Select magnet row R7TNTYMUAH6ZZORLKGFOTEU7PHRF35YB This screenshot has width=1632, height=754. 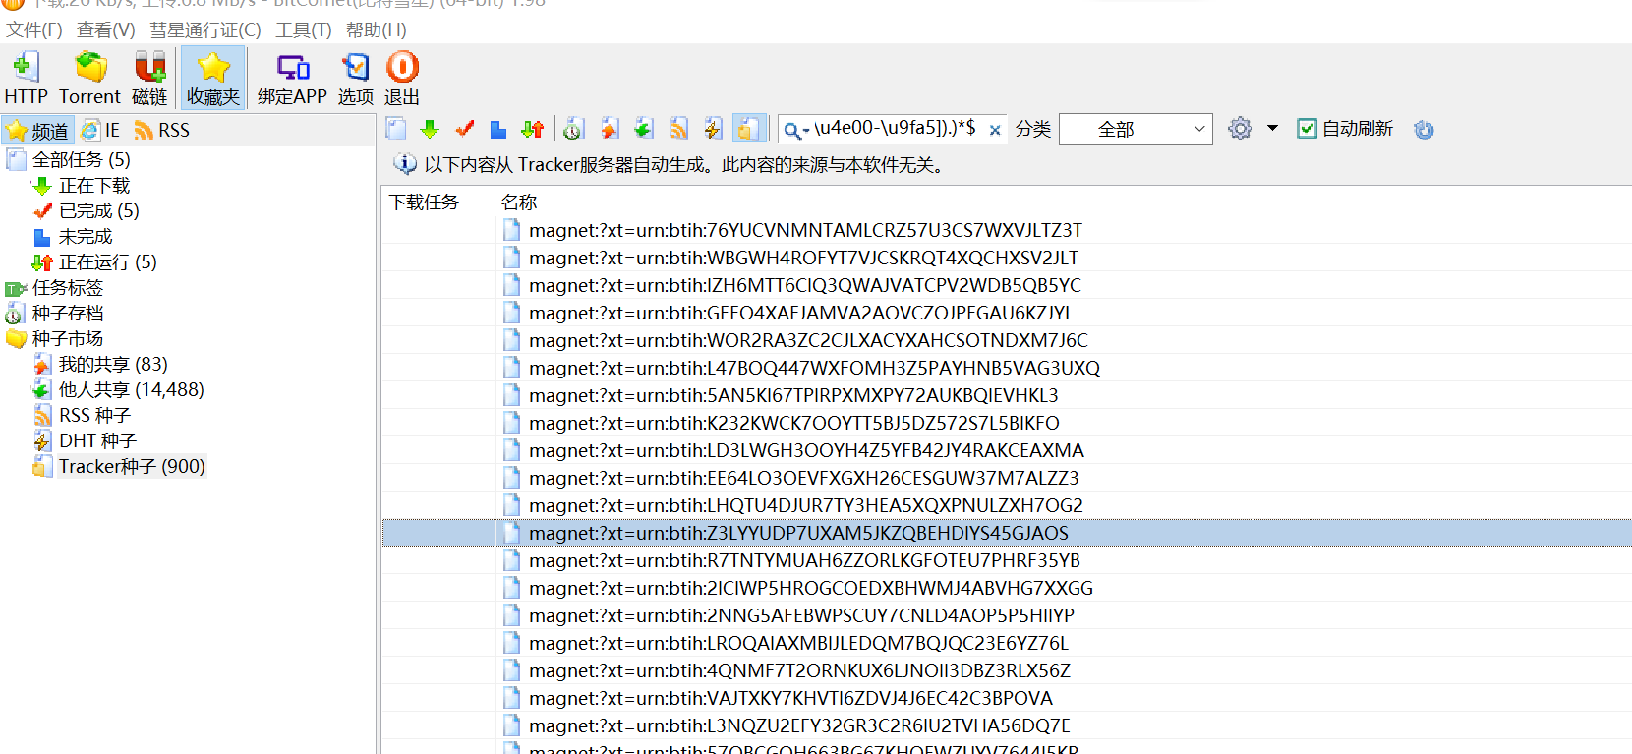point(1007,560)
